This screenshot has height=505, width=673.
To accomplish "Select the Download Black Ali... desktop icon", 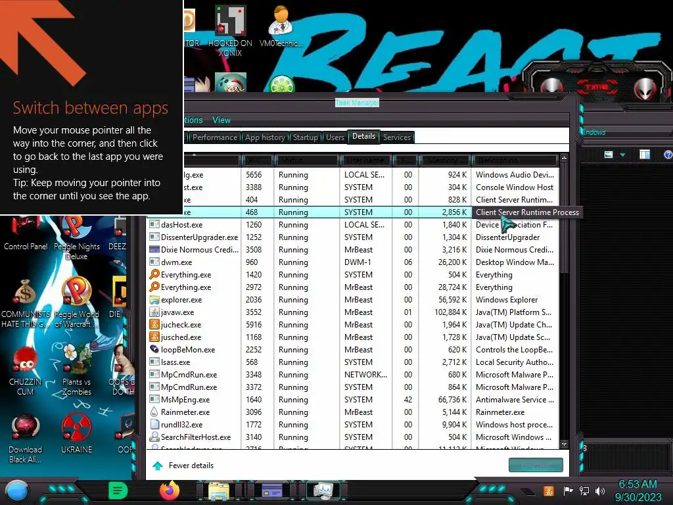I will point(26,439).
